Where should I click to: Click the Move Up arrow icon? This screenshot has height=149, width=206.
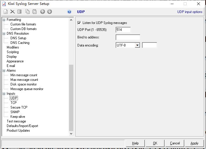pyautogui.click(x=42, y=12)
